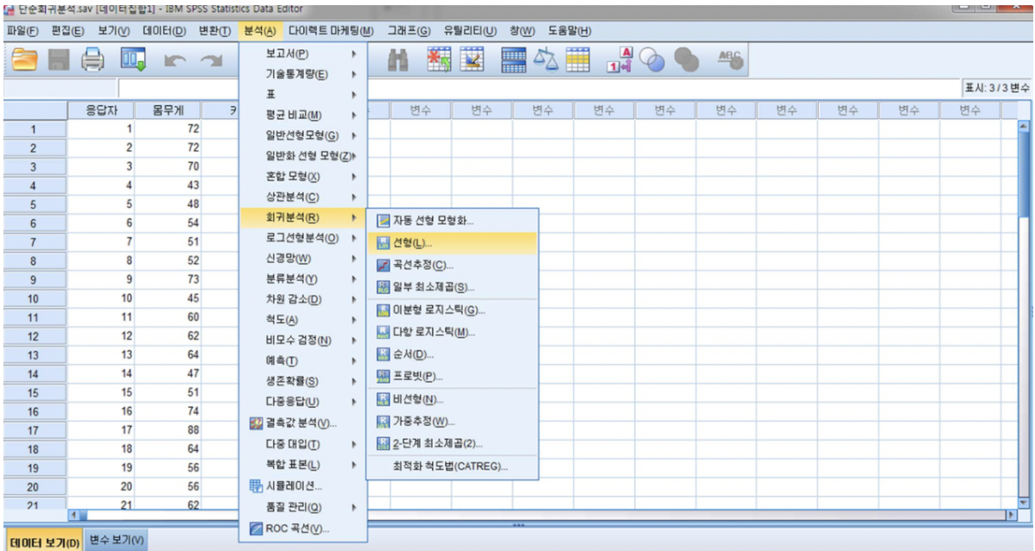Expand the 상관분석(C) submenu
Image resolution: width=1035 pixels, height=551 pixels.
[303, 197]
